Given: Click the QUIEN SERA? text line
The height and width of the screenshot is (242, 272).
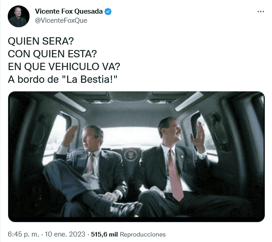Looking at the screenshot, I should click(41, 41).
